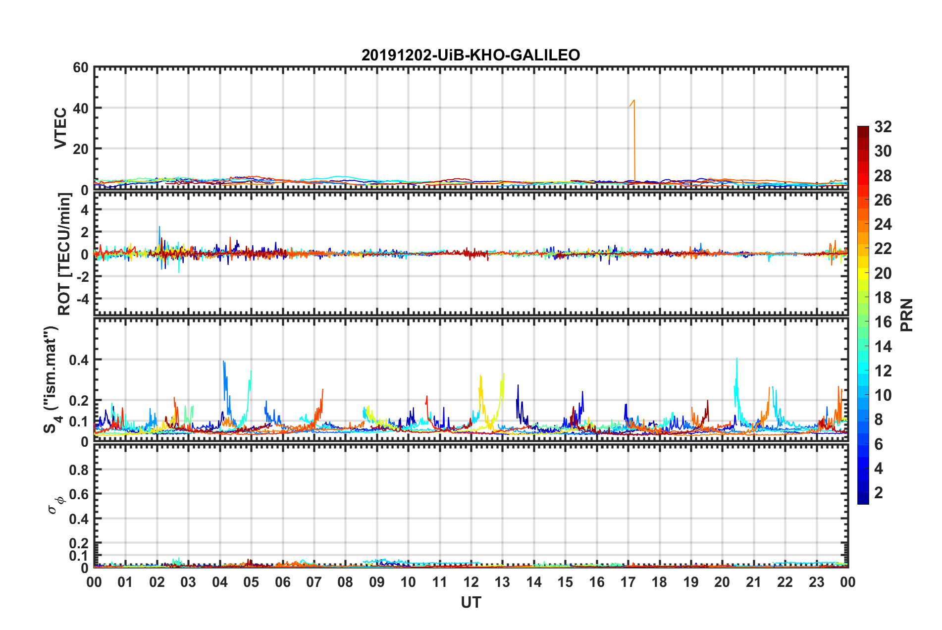Click the colorbar tick label 16
This screenshot has height=630, width=942.
883,322
